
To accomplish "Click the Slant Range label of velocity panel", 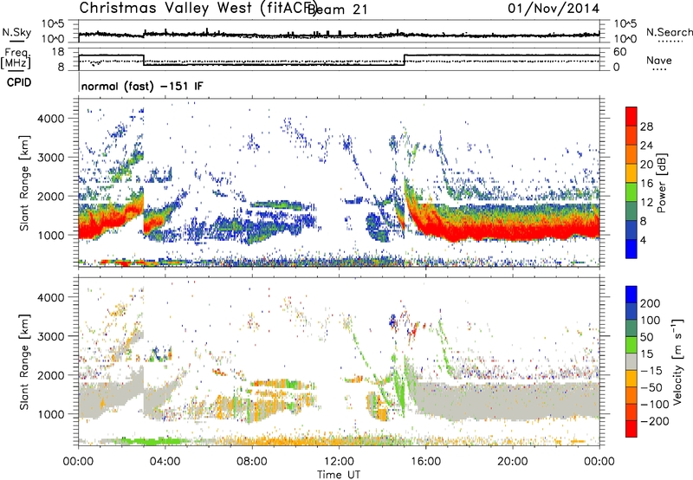I will (24, 362).
